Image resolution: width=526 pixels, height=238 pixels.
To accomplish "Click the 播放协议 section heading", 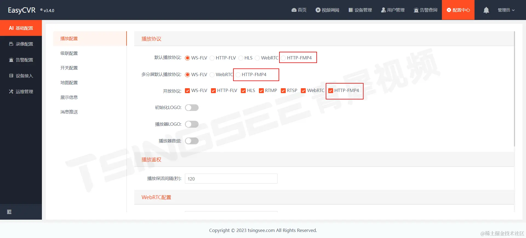I will (151, 39).
